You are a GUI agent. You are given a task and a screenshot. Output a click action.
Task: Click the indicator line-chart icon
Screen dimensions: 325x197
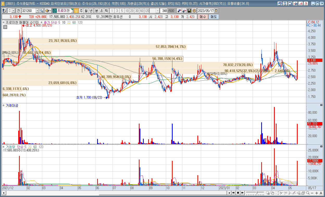184,11
